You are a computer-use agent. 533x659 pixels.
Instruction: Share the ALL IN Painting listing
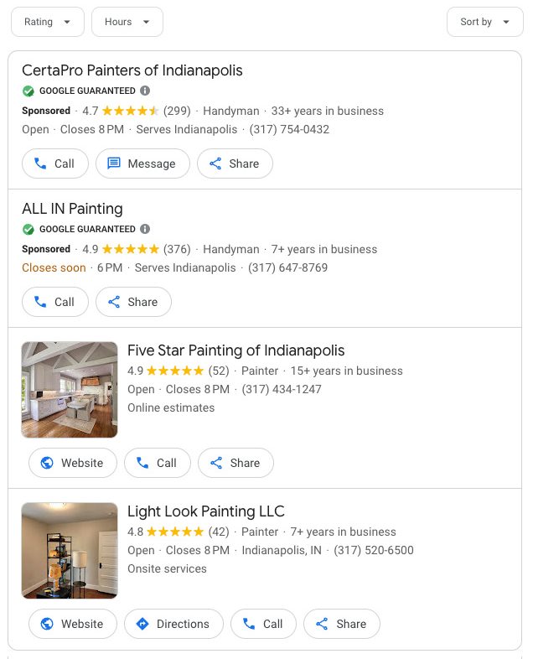click(x=133, y=302)
